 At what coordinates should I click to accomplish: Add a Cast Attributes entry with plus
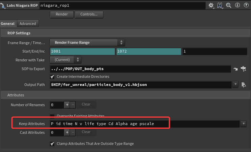pyautogui.click(x=67, y=132)
